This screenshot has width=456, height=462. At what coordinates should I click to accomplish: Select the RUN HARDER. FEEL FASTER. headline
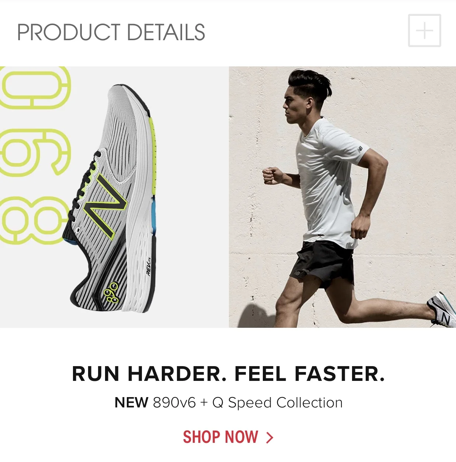click(x=228, y=374)
